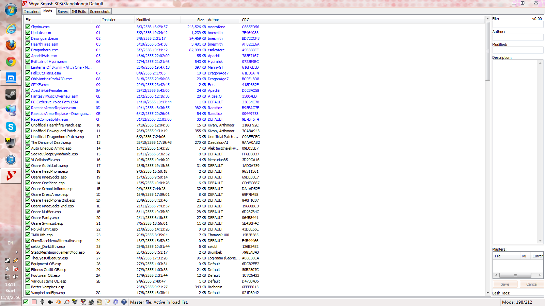Enable the Lanterns Of Skyrim mod checkbox
The image size is (545, 306).
coord(28,67)
